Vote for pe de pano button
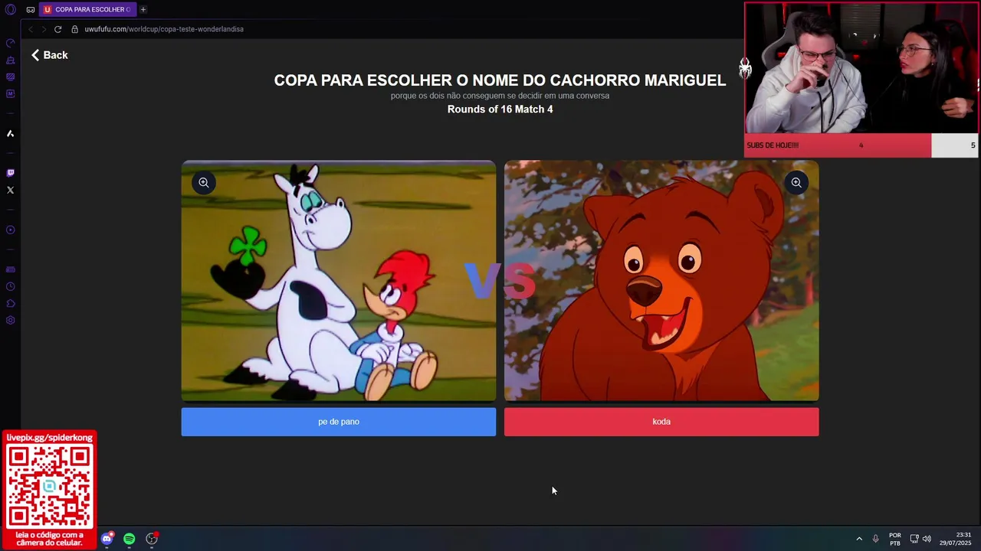 coord(339,422)
